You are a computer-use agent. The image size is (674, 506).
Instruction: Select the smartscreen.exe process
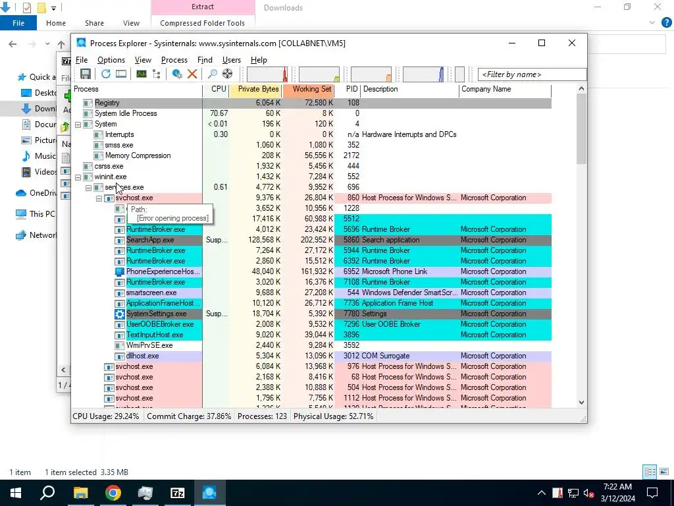[311, 293]
